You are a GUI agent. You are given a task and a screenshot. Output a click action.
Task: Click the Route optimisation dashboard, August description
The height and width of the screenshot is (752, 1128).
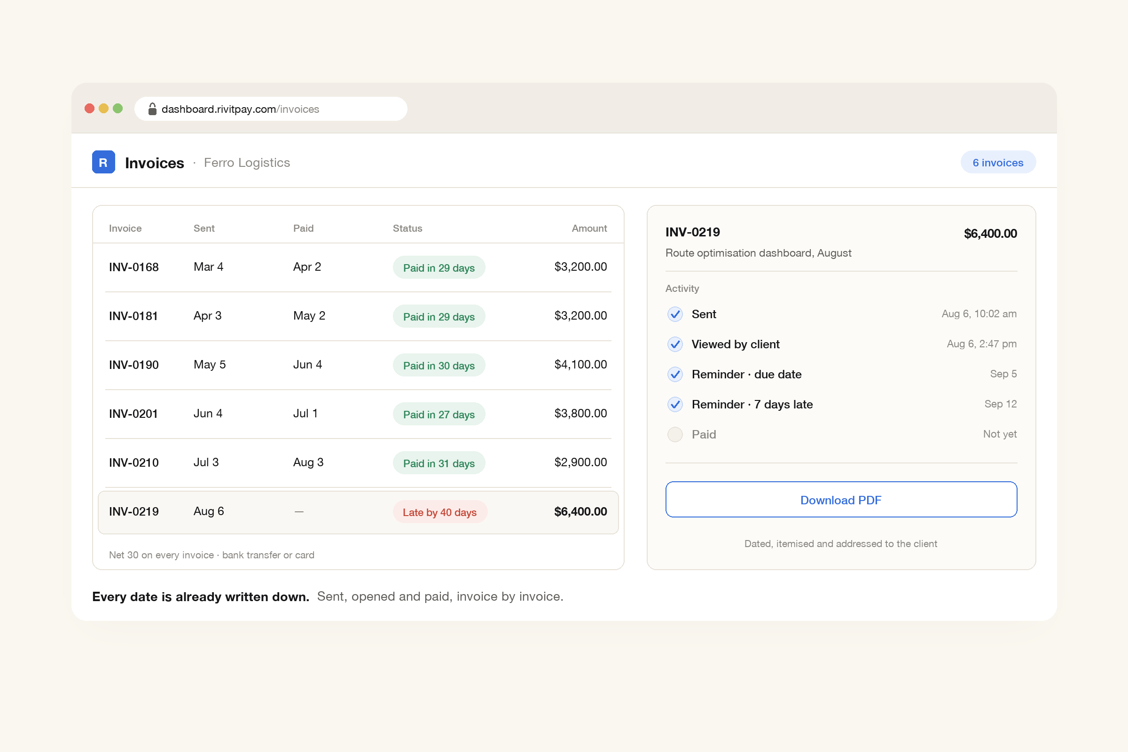(x=758, y=253)
